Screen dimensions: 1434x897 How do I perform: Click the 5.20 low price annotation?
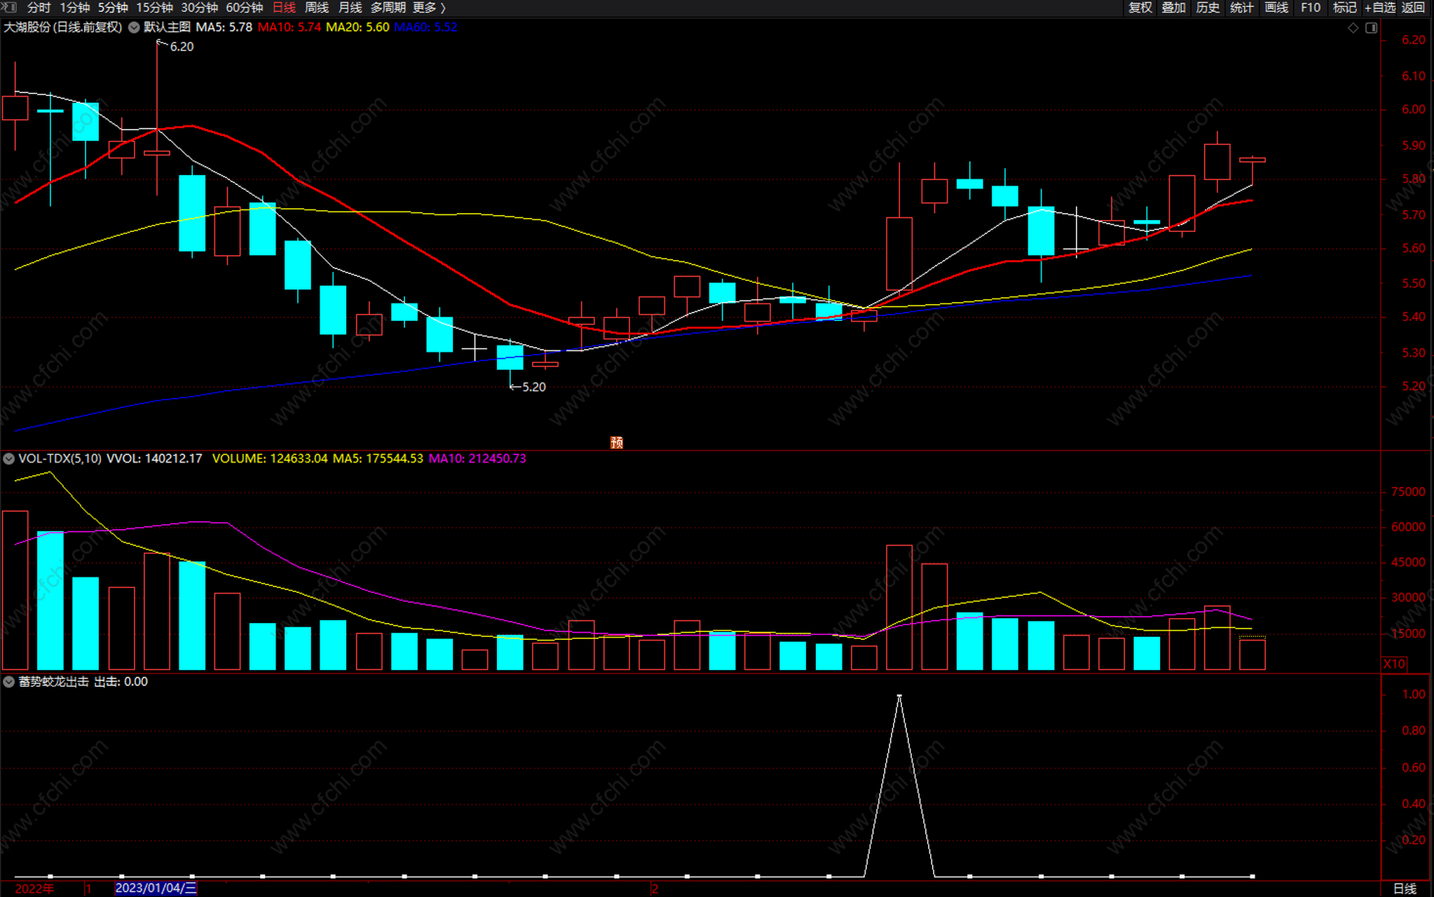pyautogui.click(x=533, y=387)
